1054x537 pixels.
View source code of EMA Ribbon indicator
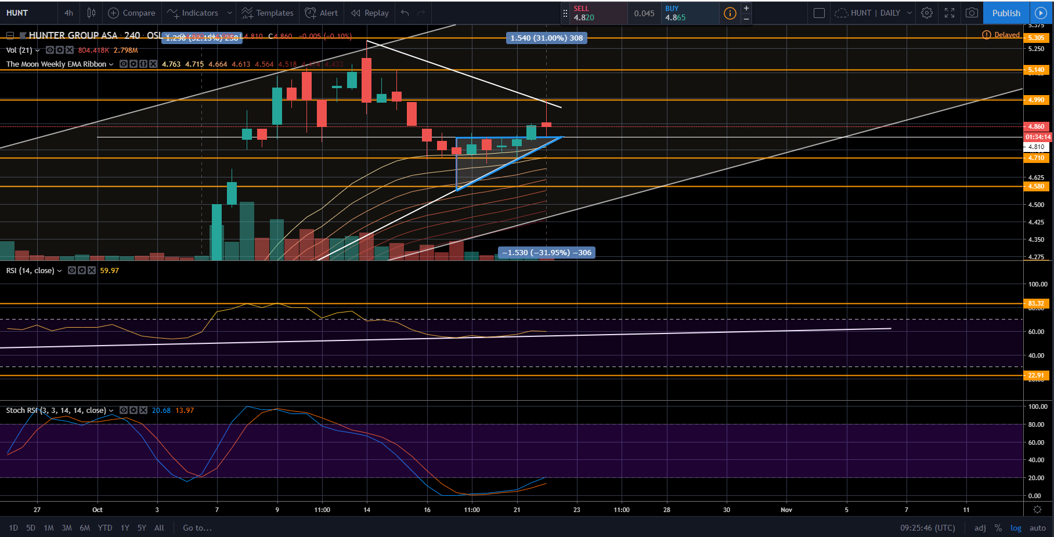(x=143, y=64)
